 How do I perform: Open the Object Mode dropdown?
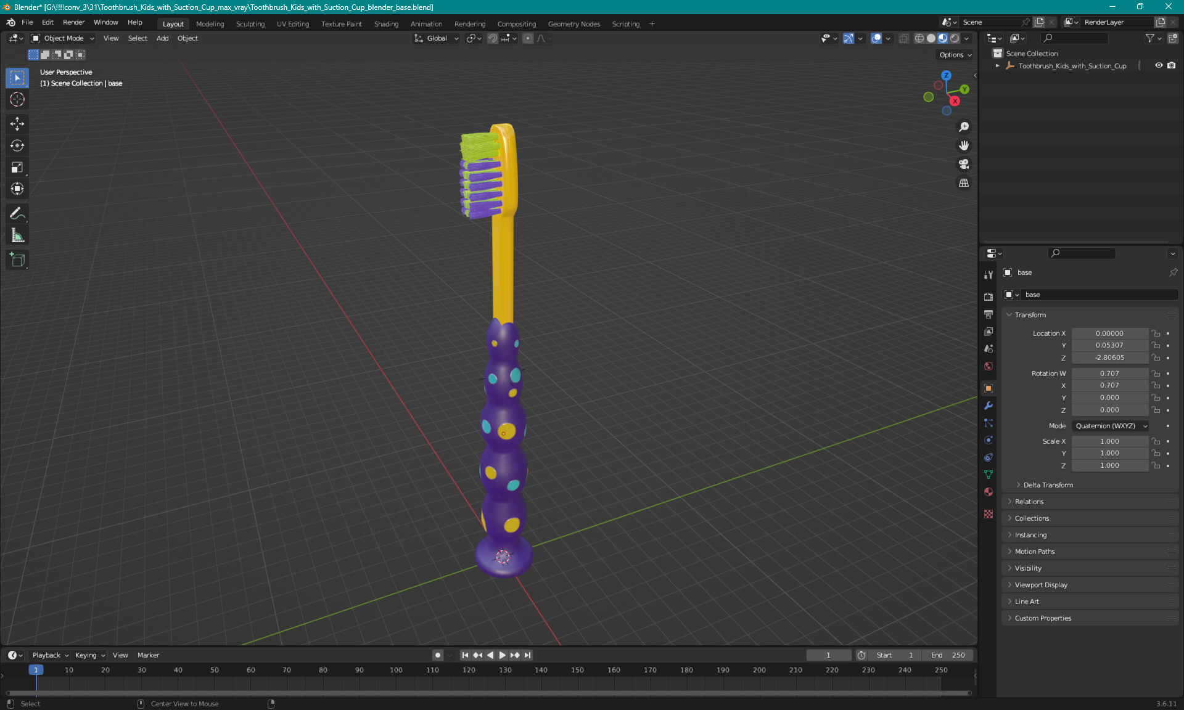[63, 38]
